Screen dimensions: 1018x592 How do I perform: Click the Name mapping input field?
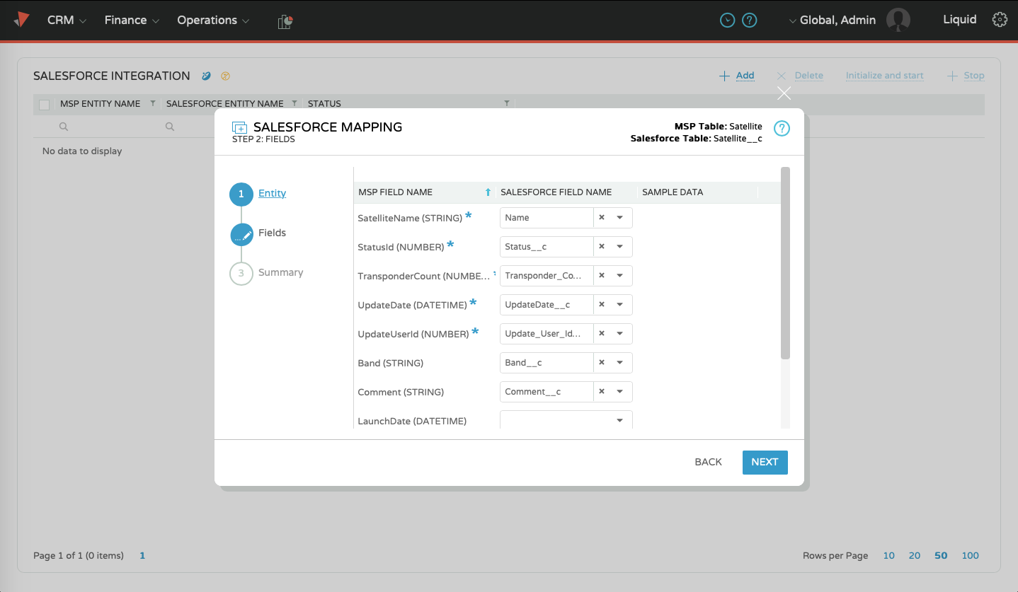coord(547,218)
